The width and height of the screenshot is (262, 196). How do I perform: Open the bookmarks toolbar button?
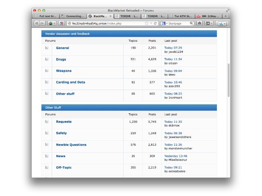point(209,23)
